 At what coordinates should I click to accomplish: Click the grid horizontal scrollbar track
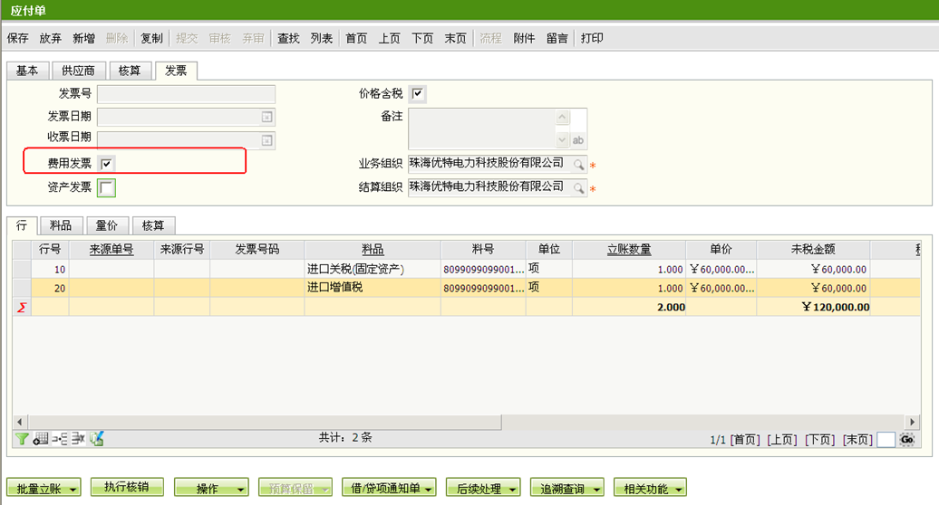coord(707,423)
